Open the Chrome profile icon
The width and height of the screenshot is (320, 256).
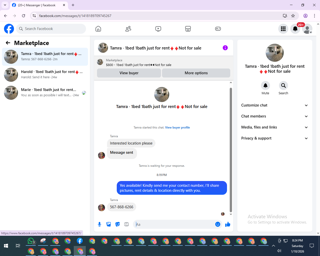(x=305, y=16)
